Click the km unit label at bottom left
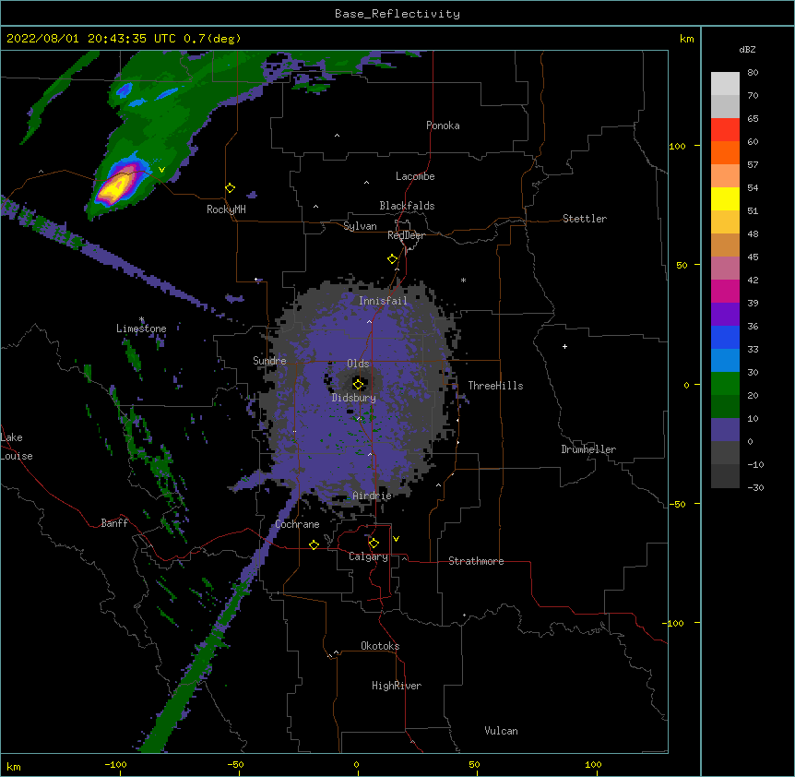The image size is (795, 777). [x=14, y=767]
